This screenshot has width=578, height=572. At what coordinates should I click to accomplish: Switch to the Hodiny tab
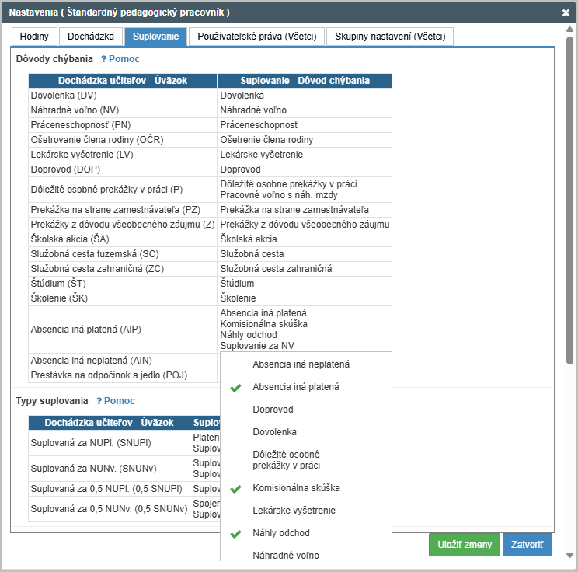tap(34, 37)
